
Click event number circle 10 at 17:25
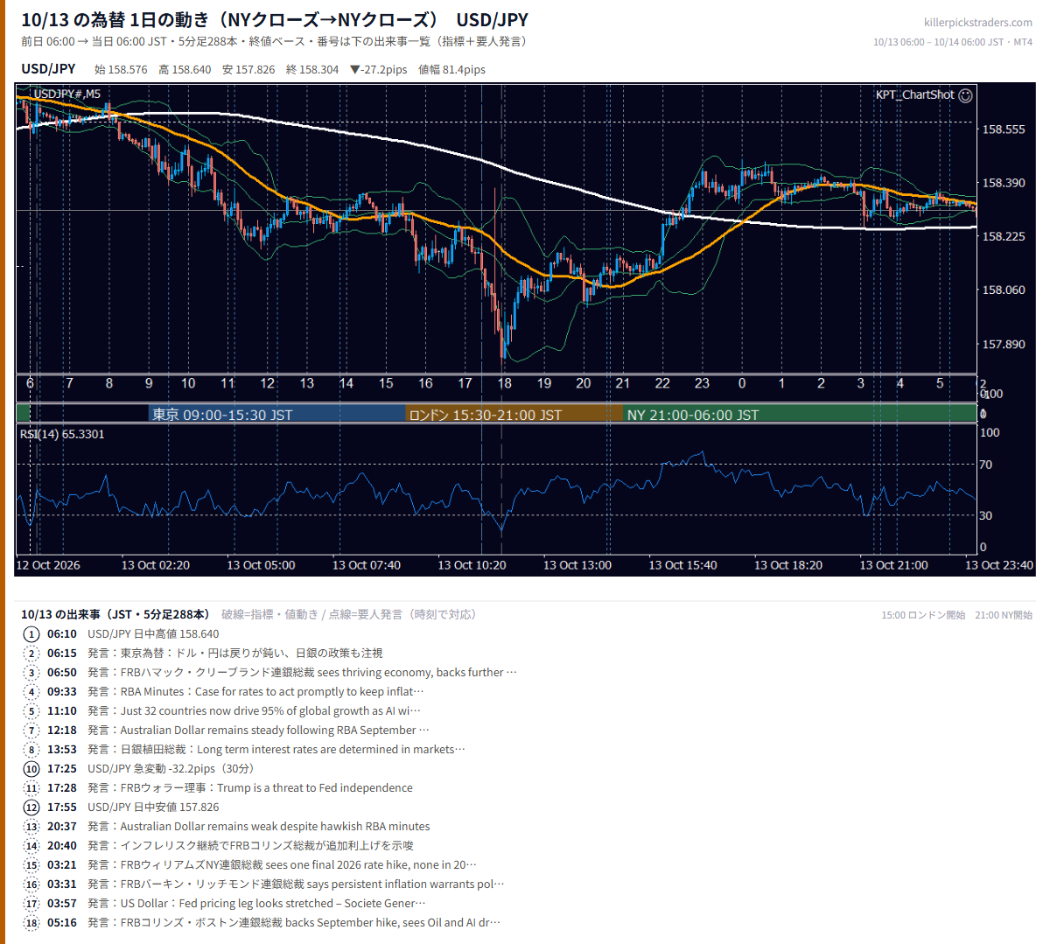(x=31, y=769)
